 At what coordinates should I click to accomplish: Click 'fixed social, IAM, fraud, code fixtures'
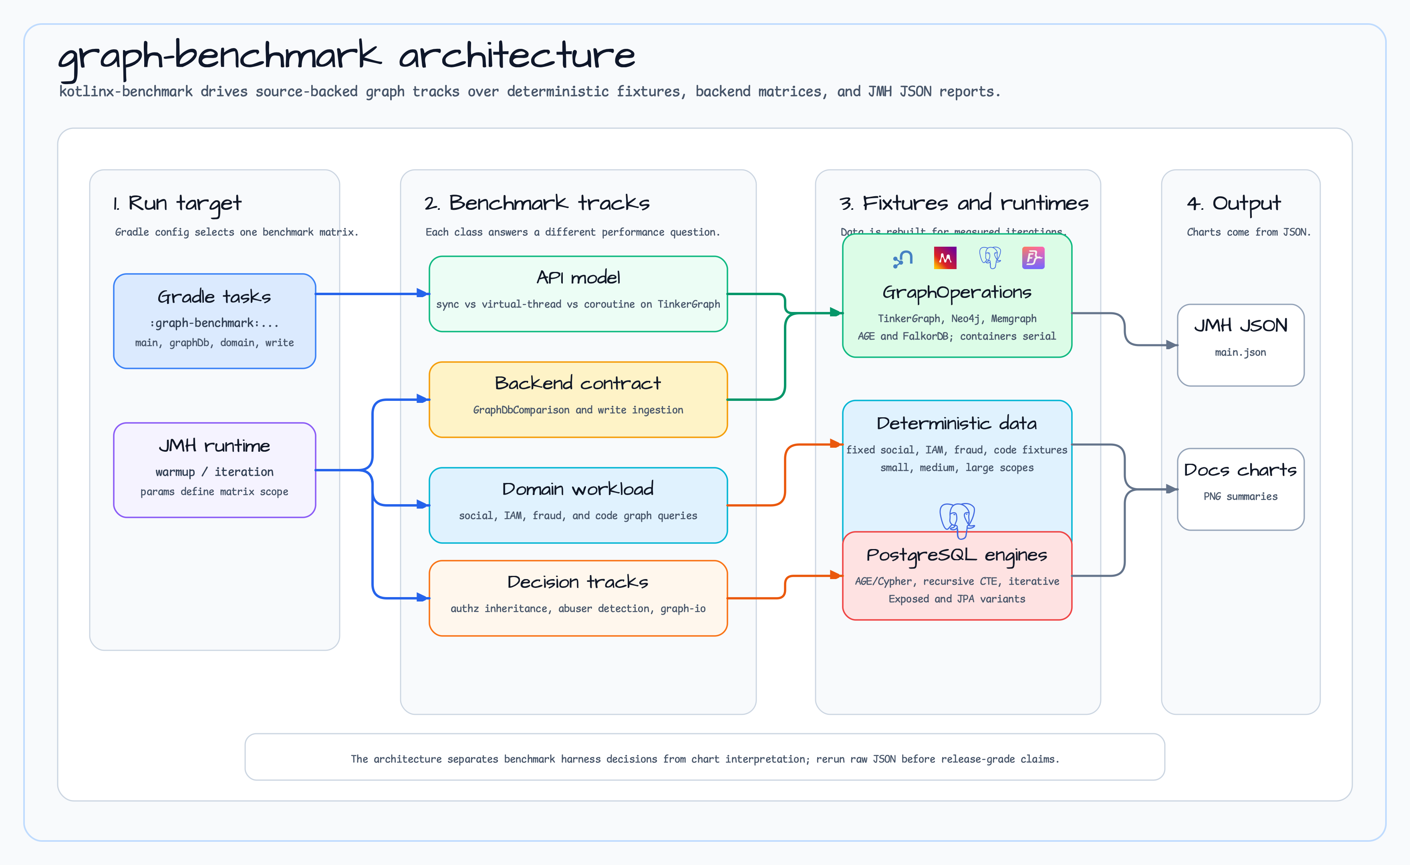[957, 450]
